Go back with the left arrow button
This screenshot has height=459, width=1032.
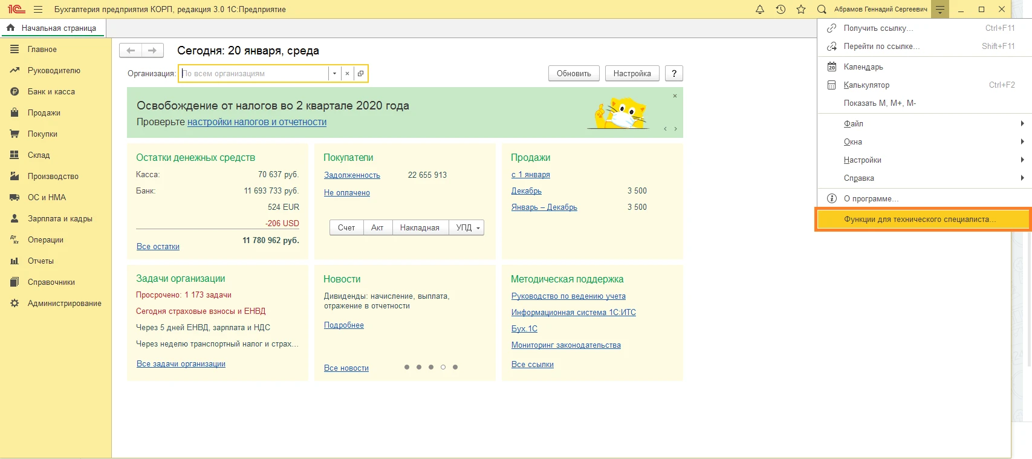pos(131,51)
